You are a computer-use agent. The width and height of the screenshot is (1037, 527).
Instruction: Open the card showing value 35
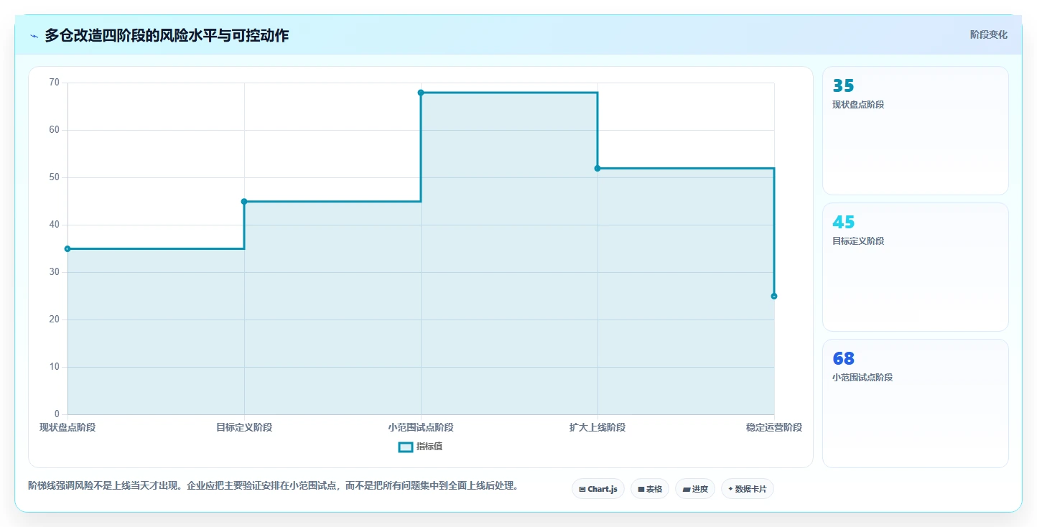click(916, 131)
